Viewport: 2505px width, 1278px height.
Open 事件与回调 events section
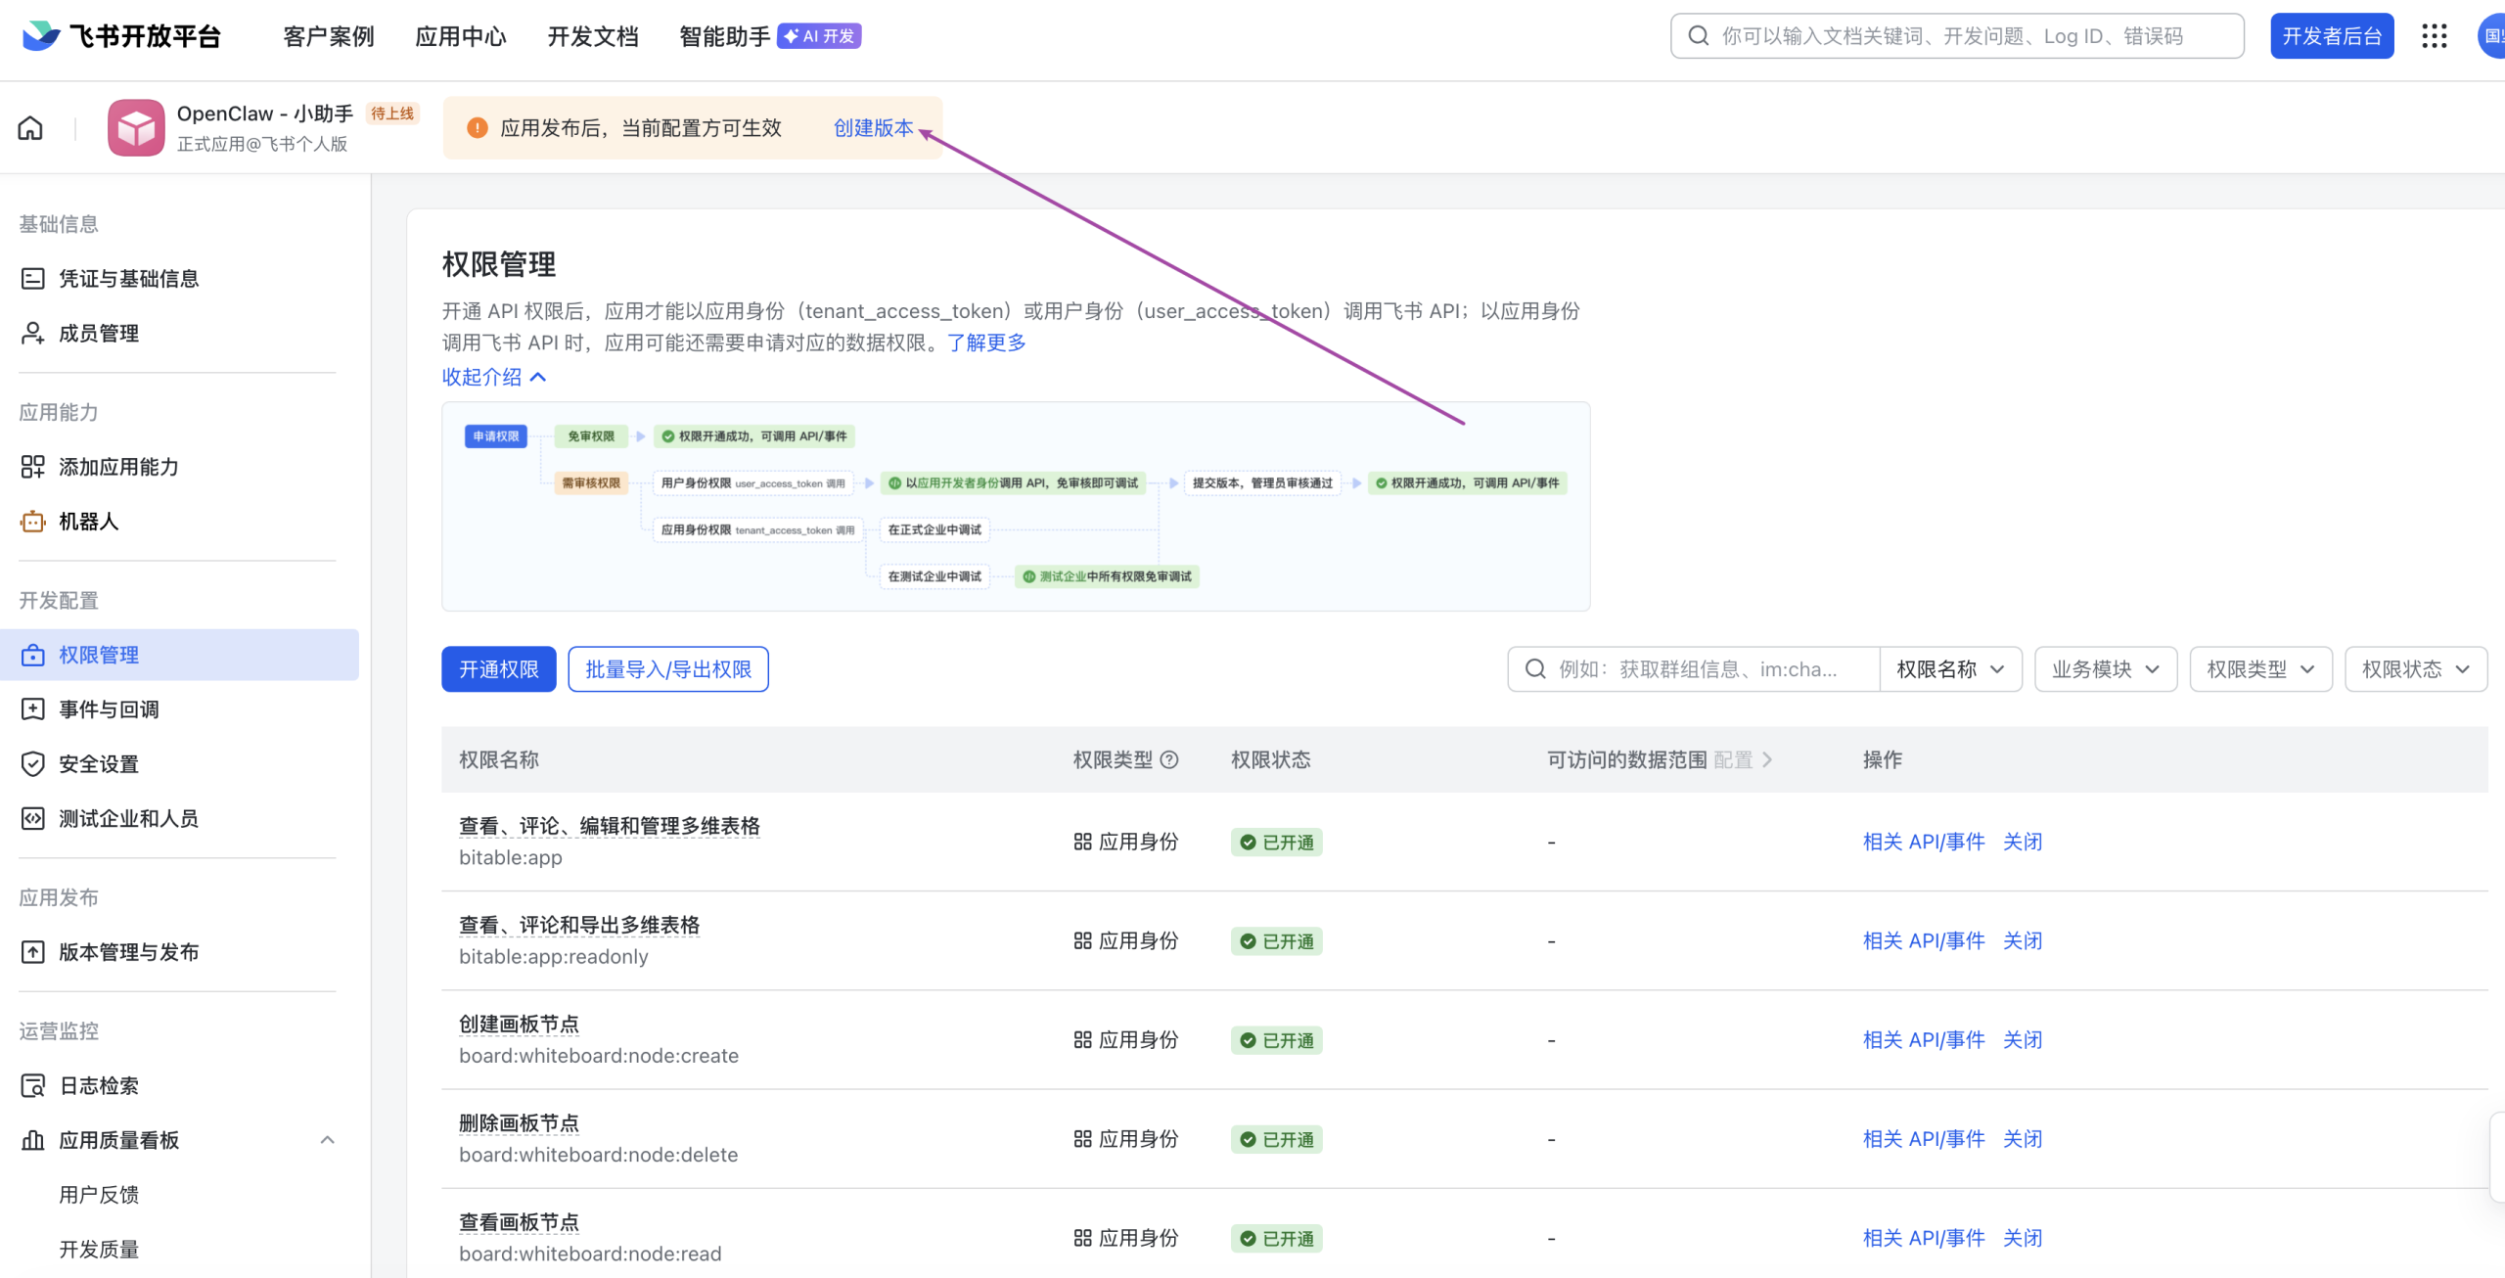point(109,708)
